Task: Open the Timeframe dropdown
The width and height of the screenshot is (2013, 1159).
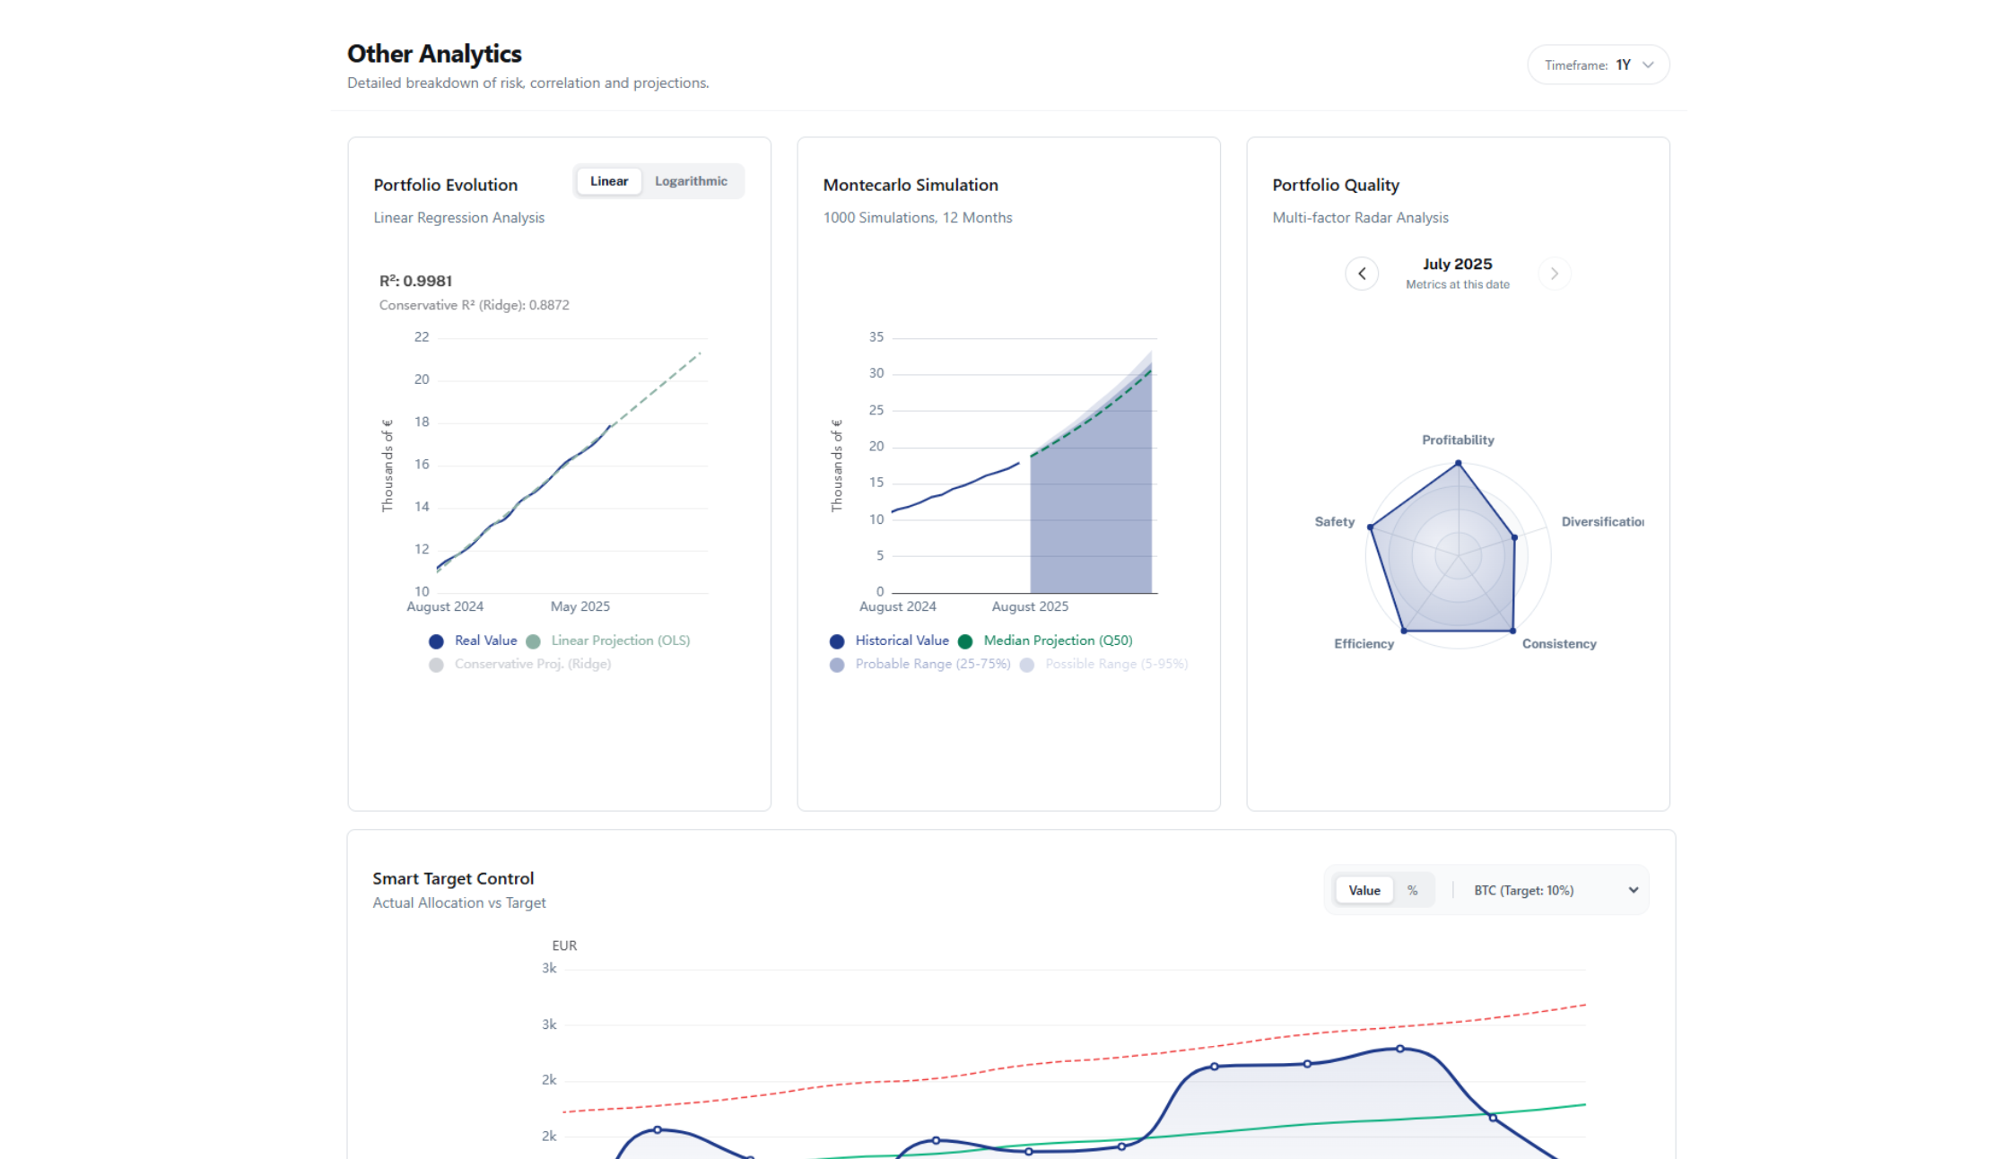Action: [1598, 65]
